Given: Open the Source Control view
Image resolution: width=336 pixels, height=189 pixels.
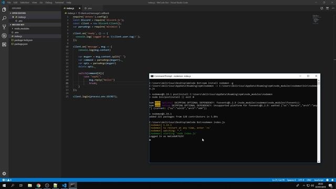Looking at the screenshot, I should [x=4, y=27].
